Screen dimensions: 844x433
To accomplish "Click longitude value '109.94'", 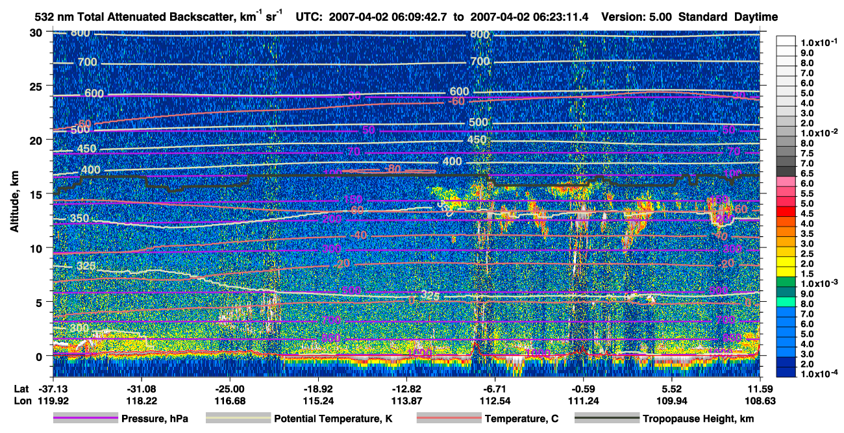I will click(x=671, y=402).
